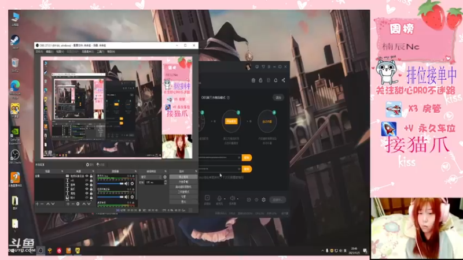The width and height of the screenshot is (463, 260).
Task: Reveal the hidden stream address in Douyu
Action: tap(239, 158)
